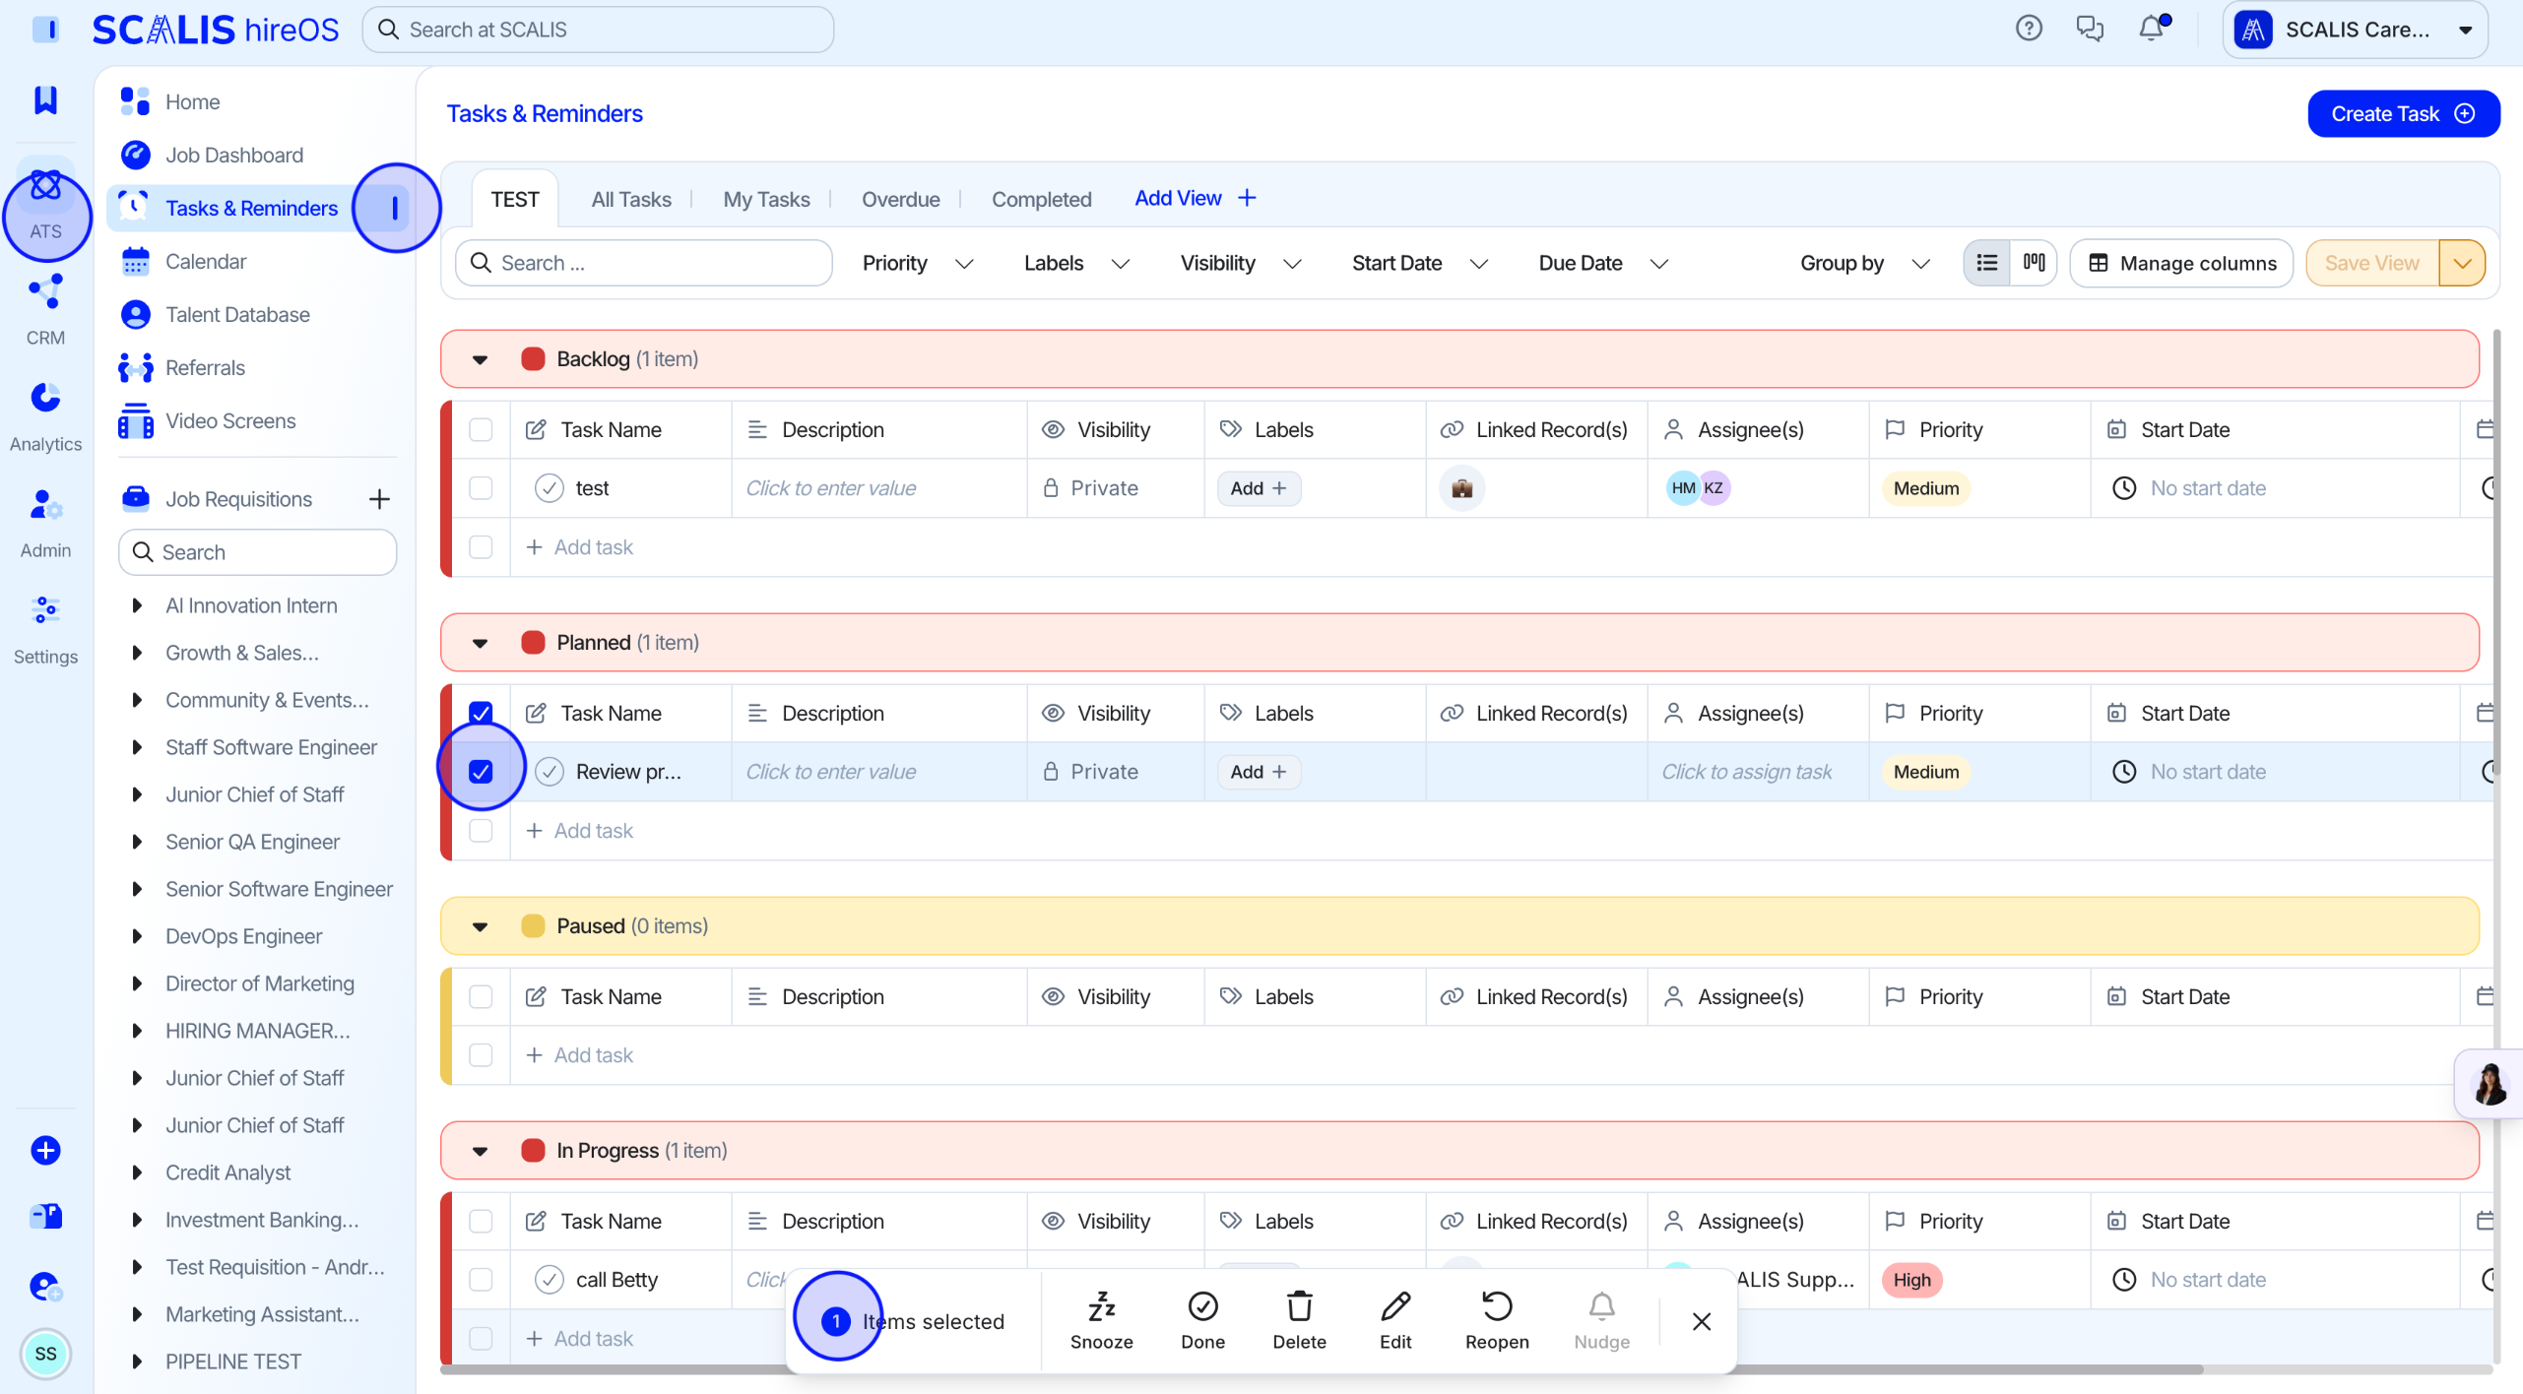This screenshot has height=1394, width=2523.
Task: Check the Paused 'Add task' row checkbox
Action: point(481,1054)
